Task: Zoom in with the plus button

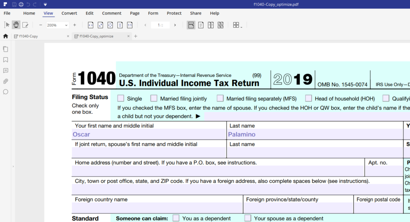Action: tap(74, 25)
